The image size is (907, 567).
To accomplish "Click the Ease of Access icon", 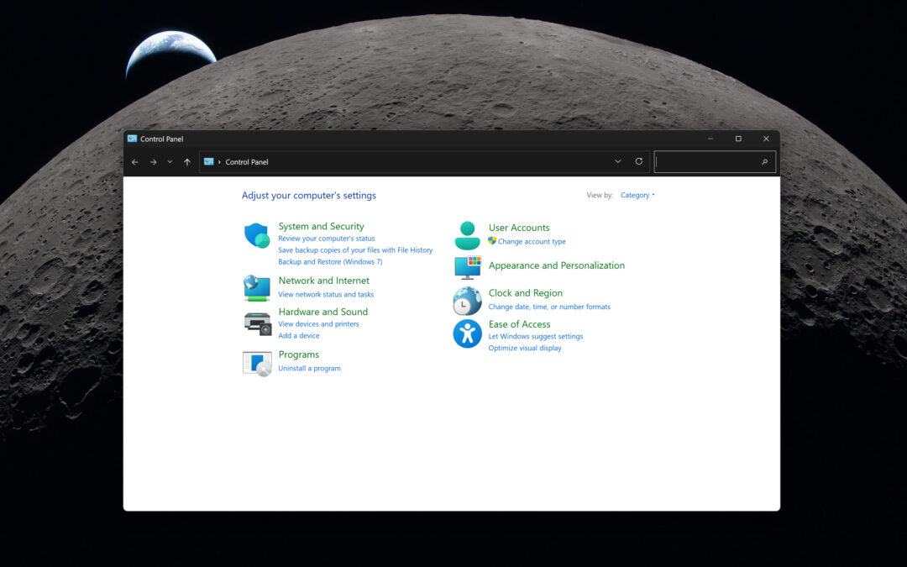I will click(x=468, y=333).
